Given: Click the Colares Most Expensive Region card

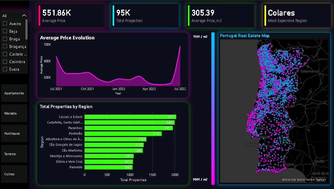Looking at the screenshot, I should 296,15.
